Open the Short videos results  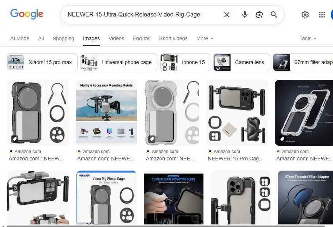pyautogui.click(x=173, y=38)
